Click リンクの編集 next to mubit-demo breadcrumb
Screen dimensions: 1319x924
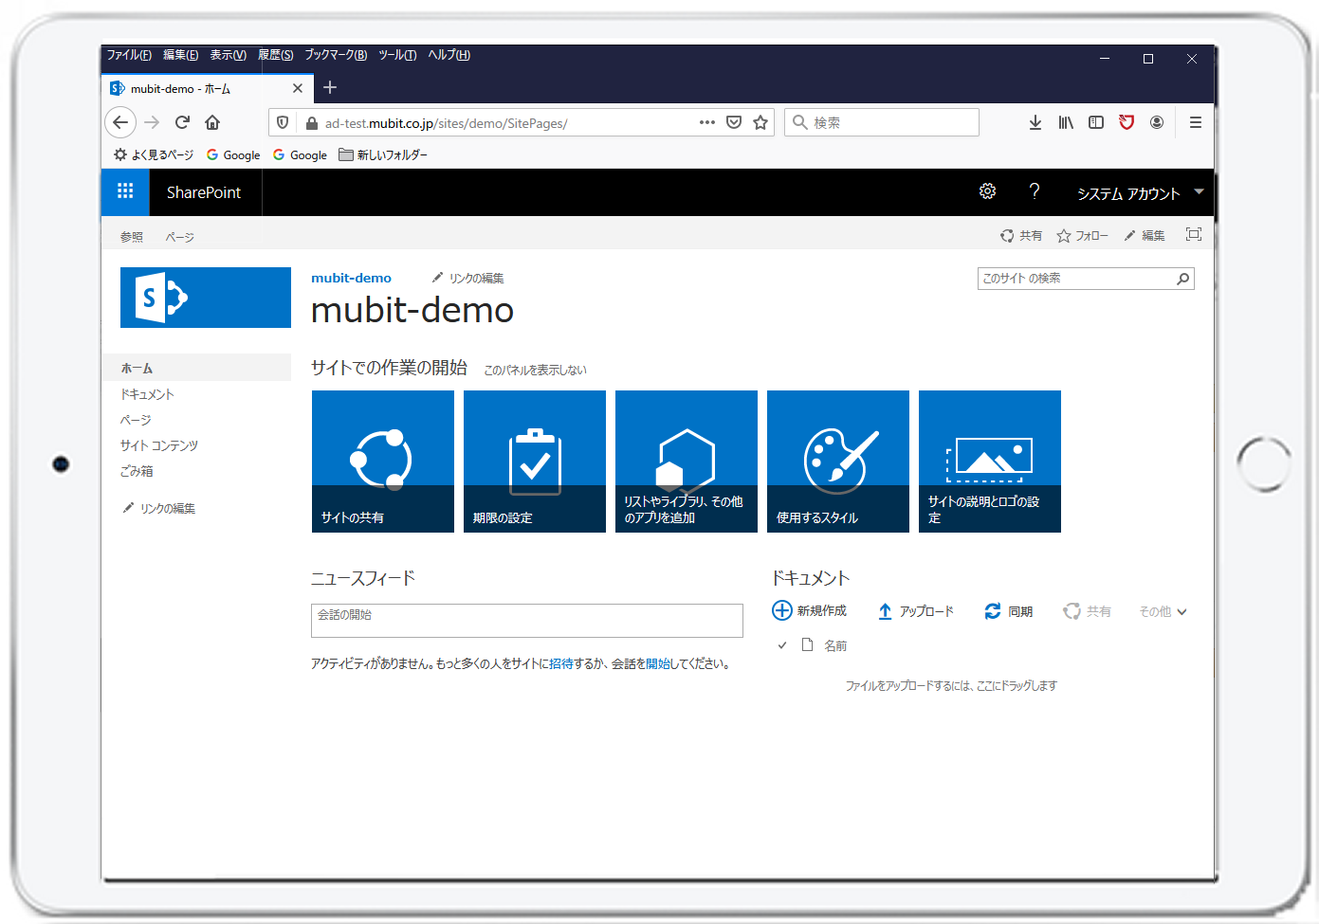tap(468, 278)
